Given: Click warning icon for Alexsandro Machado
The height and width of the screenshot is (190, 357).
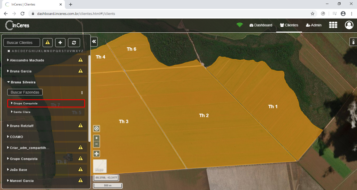Looking at the screenshot, I should coord(80,60).
